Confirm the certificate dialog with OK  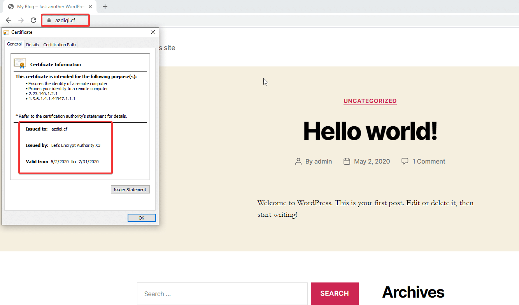142,218
